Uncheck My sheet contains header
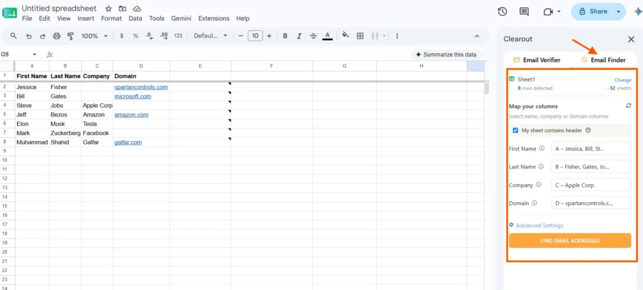The width and height of the screenshot is (643, 290). (x=516, y=130)
